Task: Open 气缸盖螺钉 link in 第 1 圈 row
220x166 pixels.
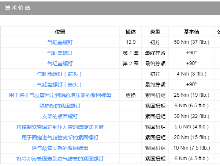Action: 60,53
